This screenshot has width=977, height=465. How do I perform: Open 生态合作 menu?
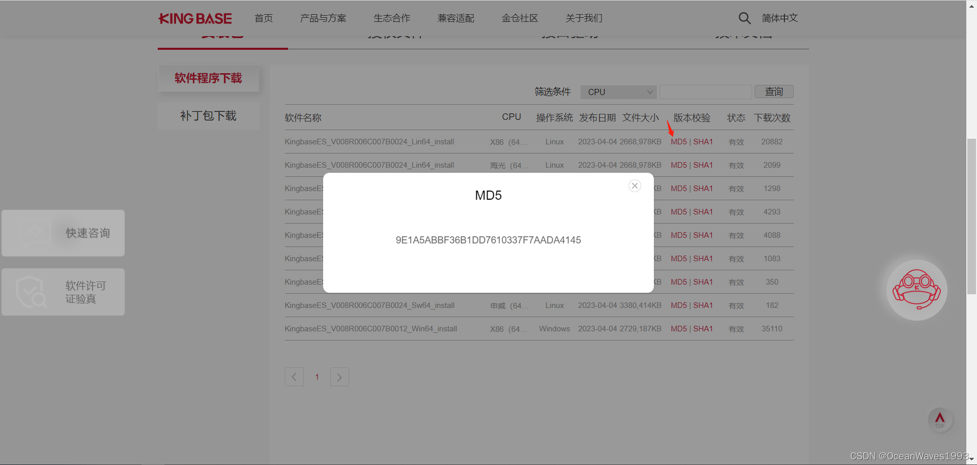(392, 18)
